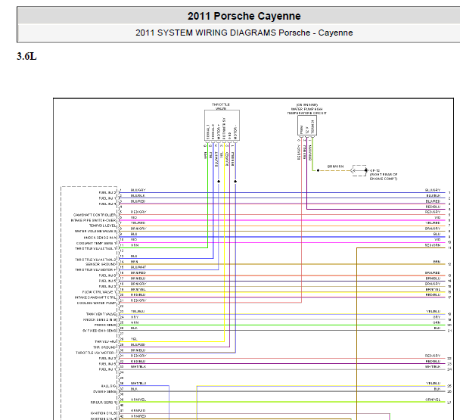Select the 'BRN/GRN' dashed wire label
Image resolution: width=460 pixels, height=420 pixels.
(x=335, y=166)
